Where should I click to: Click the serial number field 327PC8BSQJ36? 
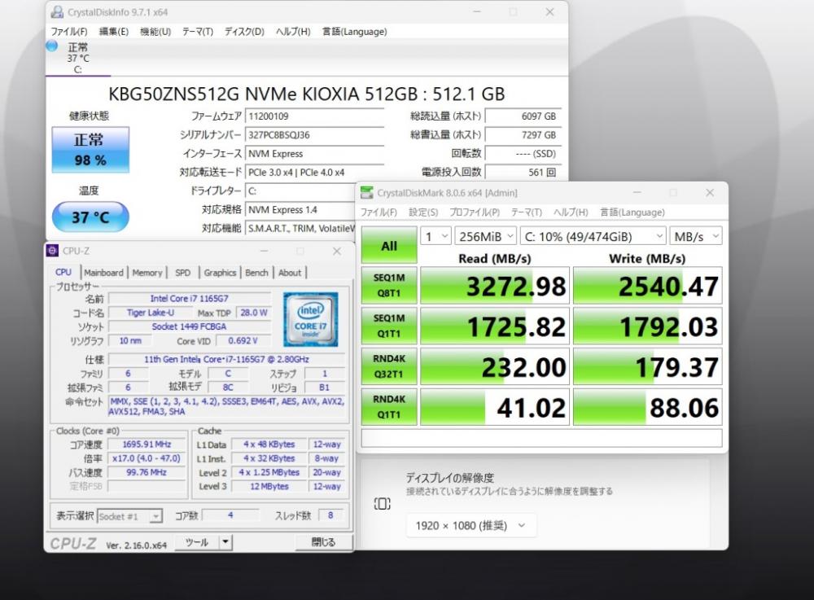(314, 135)
